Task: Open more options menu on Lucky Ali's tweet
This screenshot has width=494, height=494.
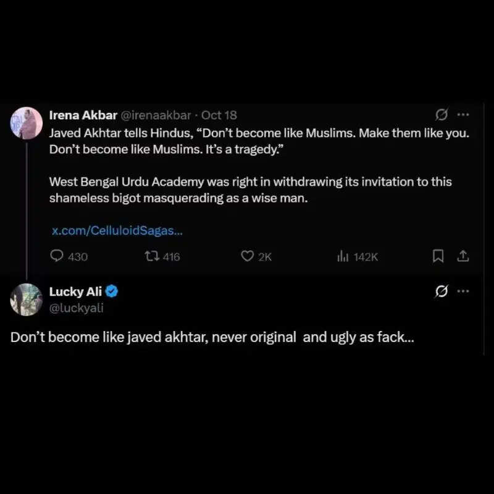Action: (463, 291)
